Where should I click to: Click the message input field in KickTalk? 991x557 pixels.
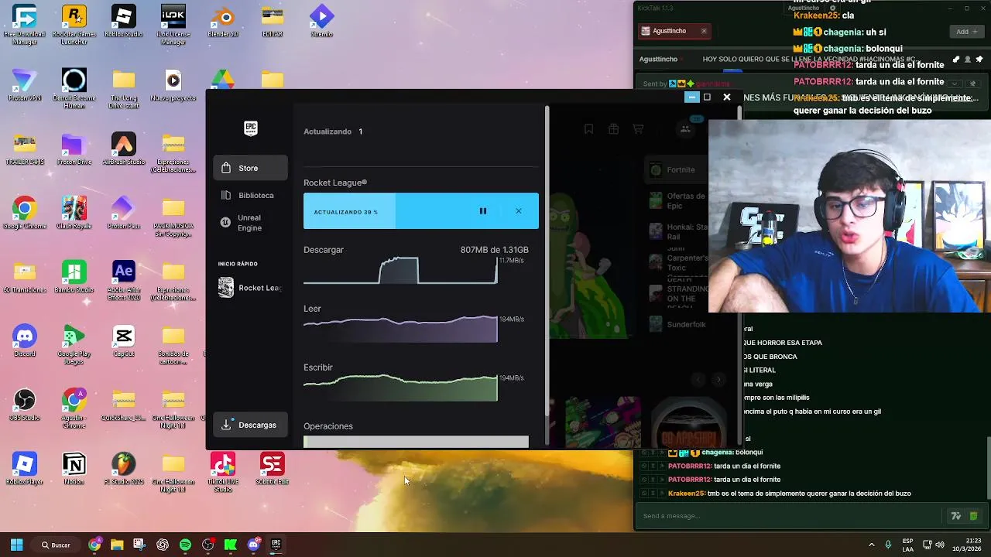(790, 516)
